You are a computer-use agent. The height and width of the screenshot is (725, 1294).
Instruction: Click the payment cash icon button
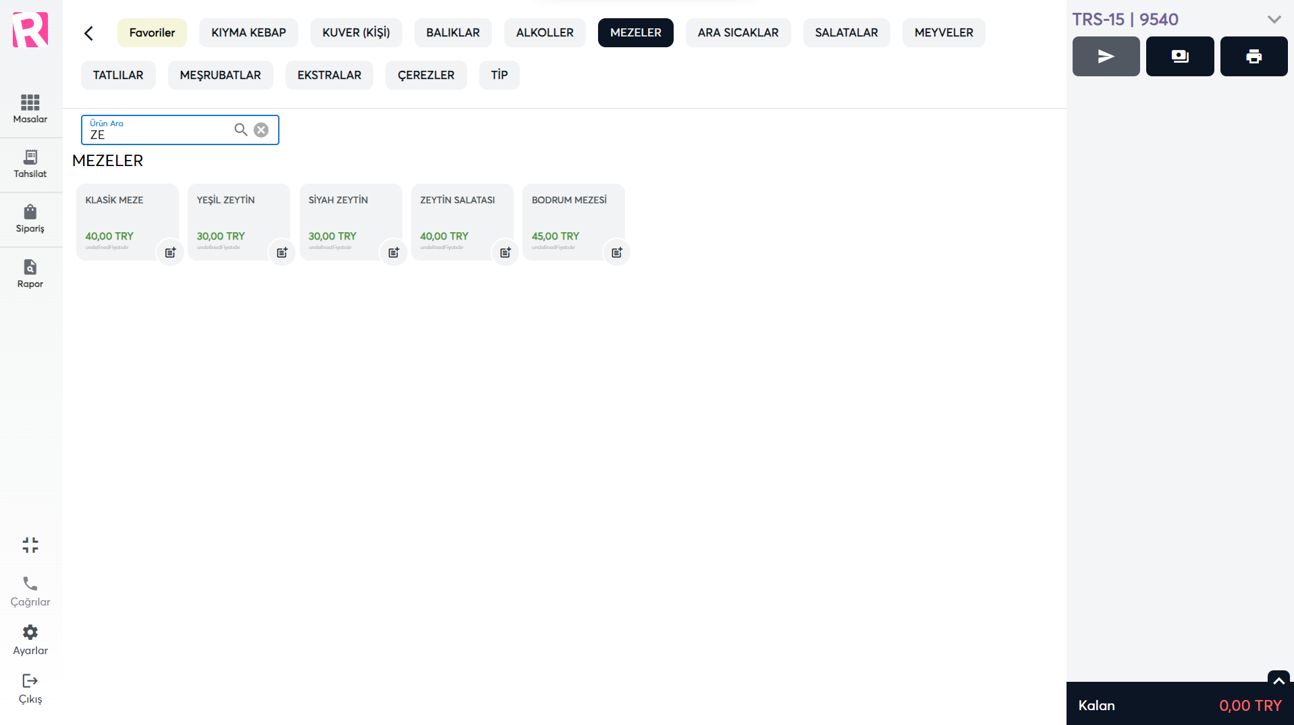point(1179,57)
